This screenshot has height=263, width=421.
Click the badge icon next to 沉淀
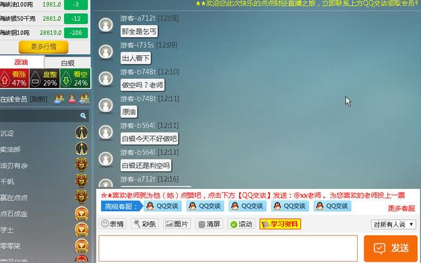pyautogui.click(x=82, y=133)
